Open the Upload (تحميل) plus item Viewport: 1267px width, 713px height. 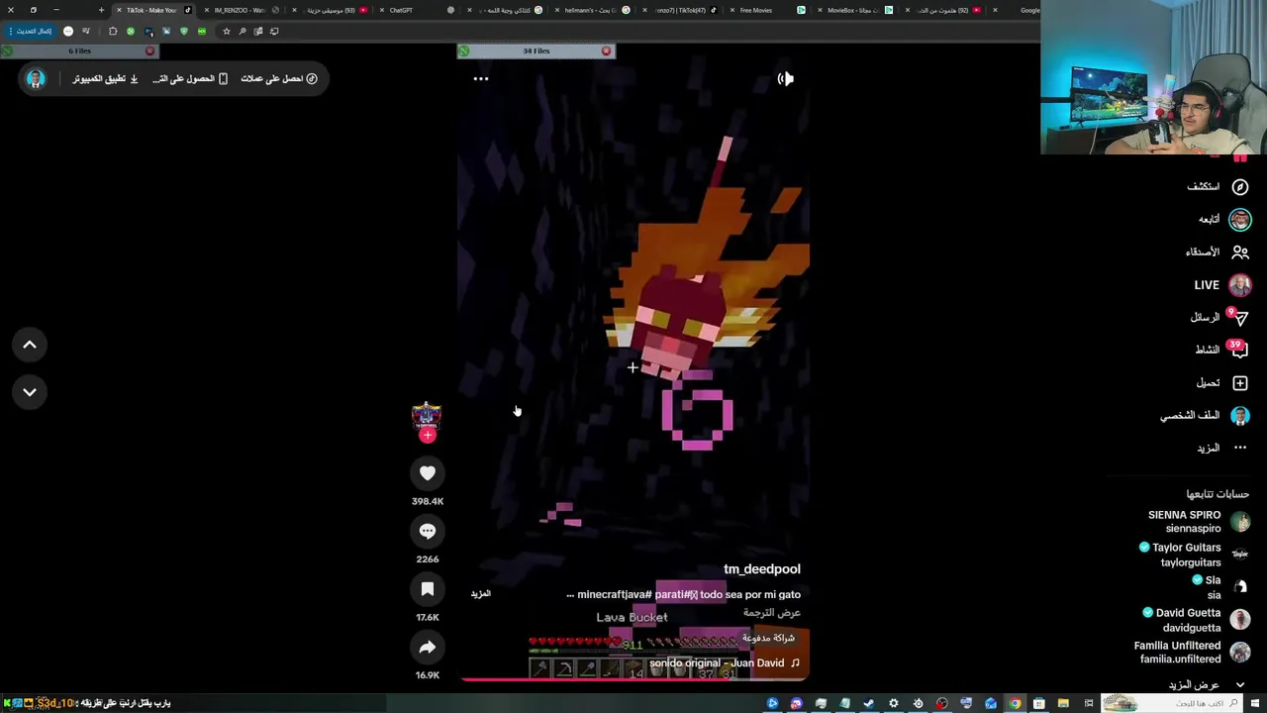tap(1222, 382)
